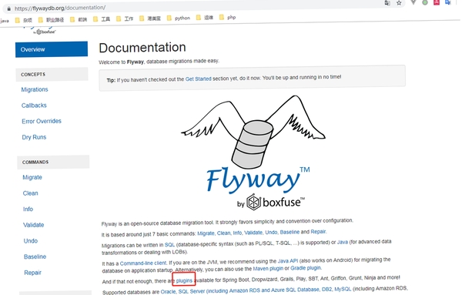The image size is (462, 295).
Task: Open the Java API link
Action: pos(288,261)
